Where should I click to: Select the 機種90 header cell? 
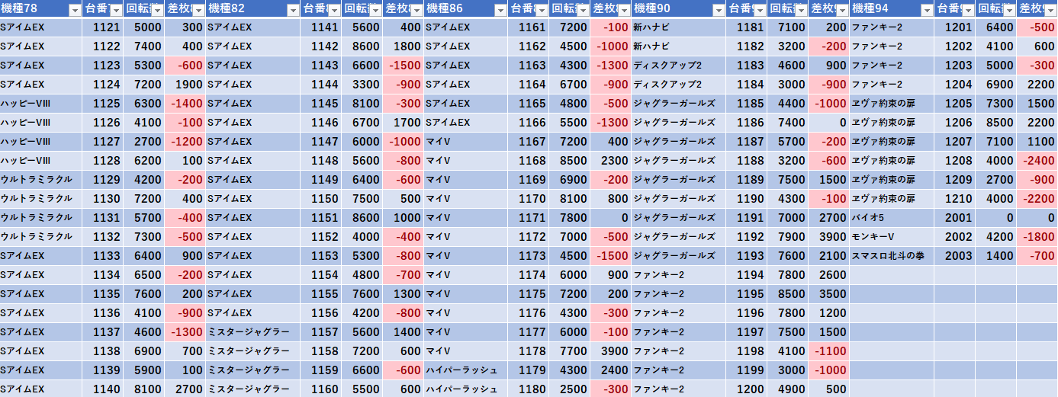pos(678,9)
